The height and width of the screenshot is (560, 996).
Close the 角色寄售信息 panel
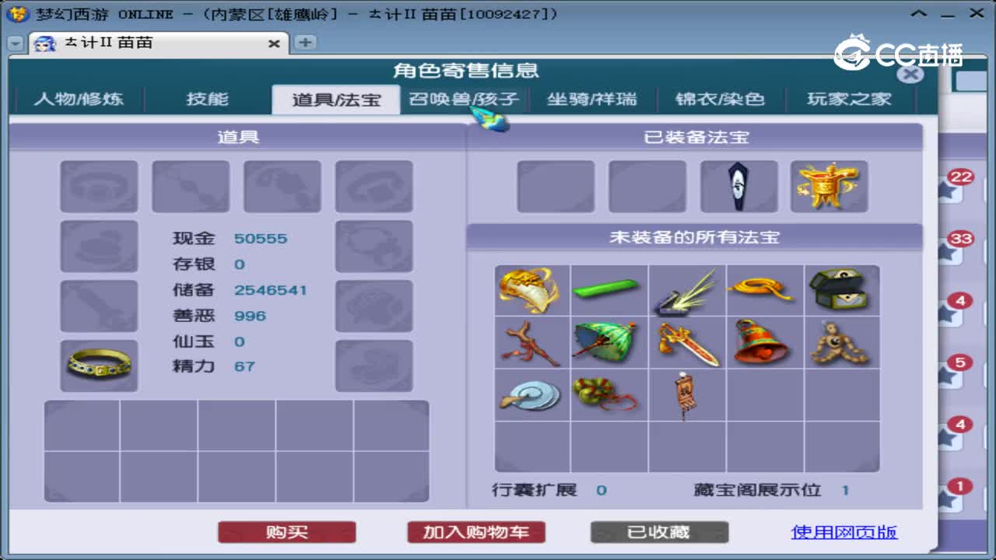(910, 74)
